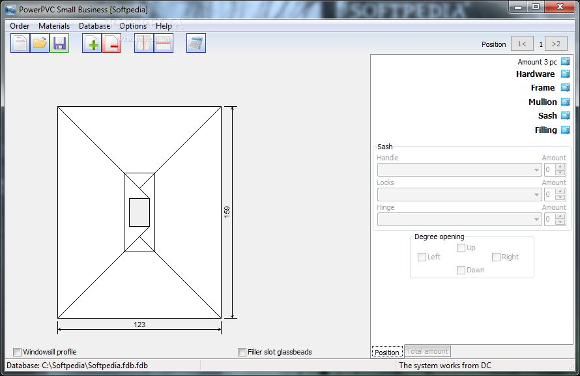Open the Materials menu
This screenshot has width=580, height=376.
pos(54,26)
